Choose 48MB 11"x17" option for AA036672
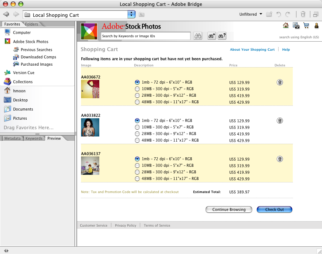322x254 pixels. [x=137, y=102]
